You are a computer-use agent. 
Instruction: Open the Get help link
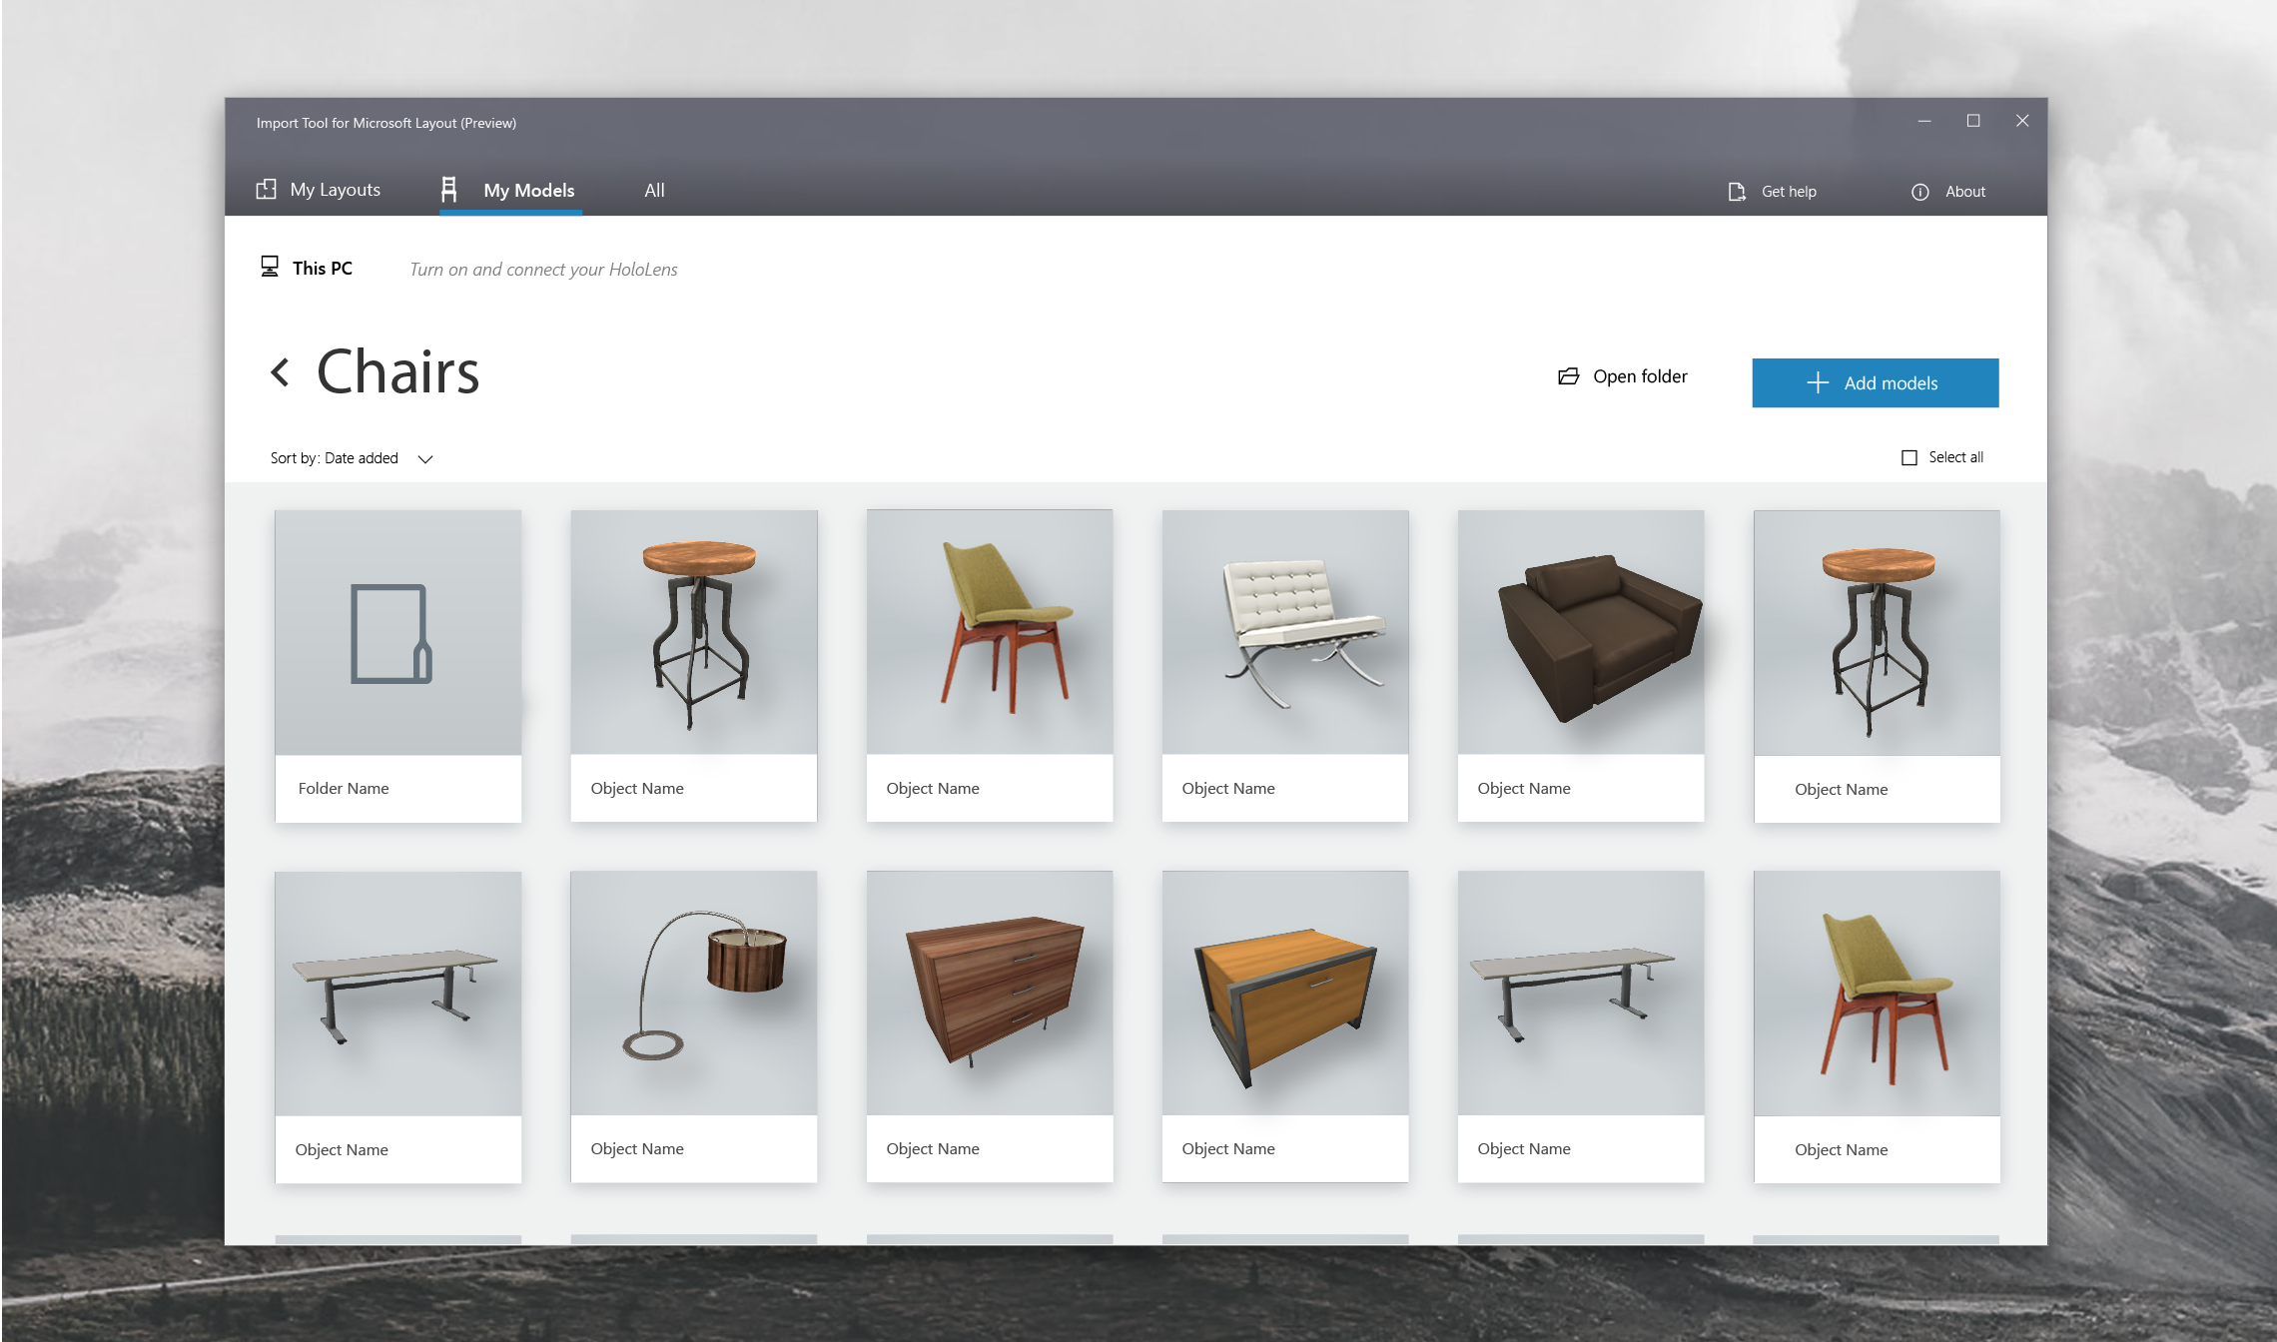tap(1773, 192)
